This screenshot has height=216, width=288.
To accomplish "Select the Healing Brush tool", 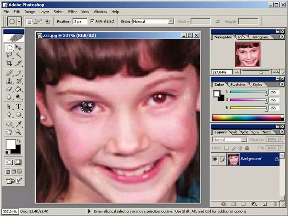I will coord(9,73).
